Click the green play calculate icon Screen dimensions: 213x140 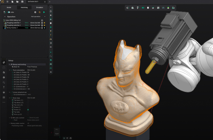coord(44,12)
